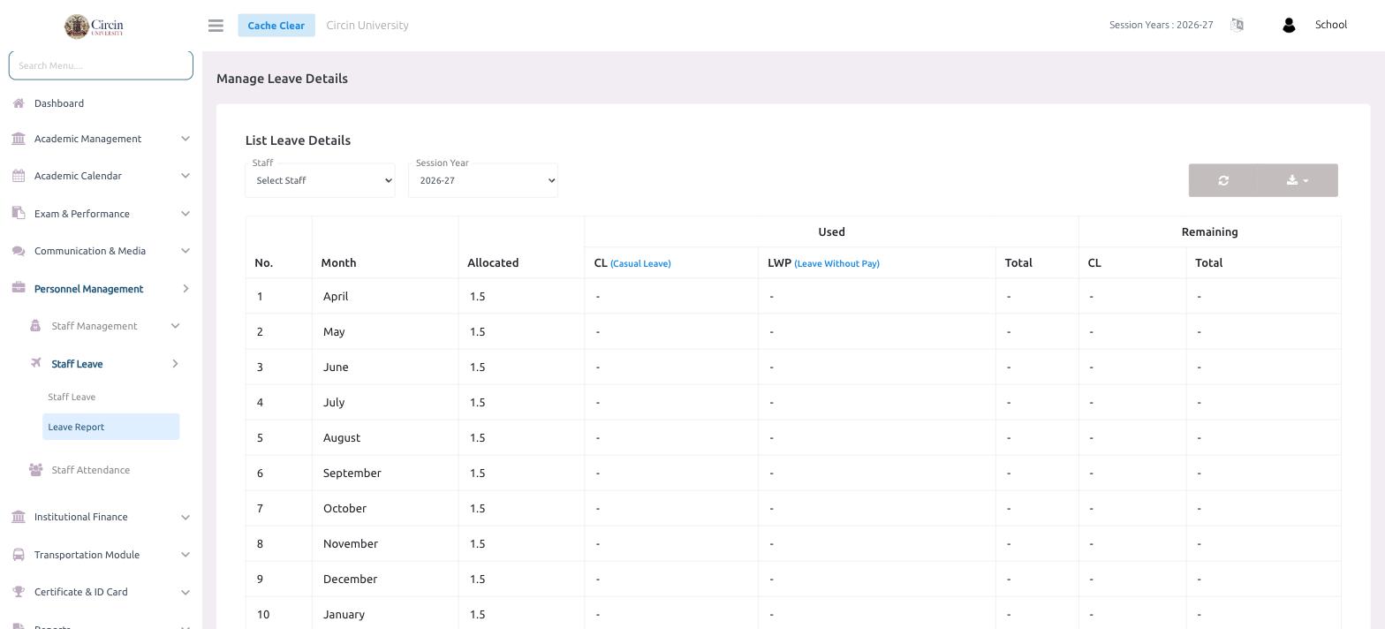The image size is (1385, 629).
Task: Click the Personnel Management briefcase icon
Action: click(19, 288)
